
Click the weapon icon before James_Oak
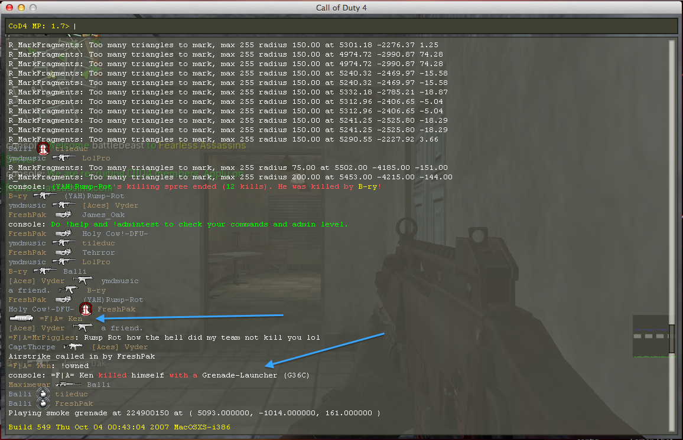pyautogui.click(x=64, y=215)
